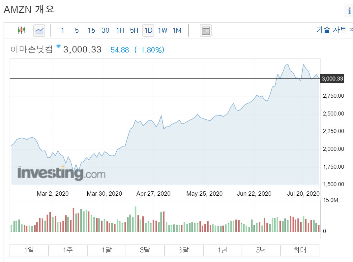The height and width of the screenshot is (262, 353).
Task: Set chart range to 최대
Action: pyautogui.click(x=300, y=250)
